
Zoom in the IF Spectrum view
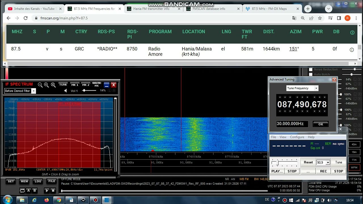[47, 85]
